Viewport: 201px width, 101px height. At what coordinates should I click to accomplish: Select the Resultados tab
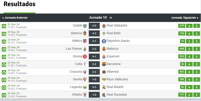pyautogui.click(x=19, y=4)
